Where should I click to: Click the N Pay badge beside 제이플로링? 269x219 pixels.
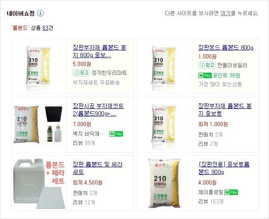coord(231,192)
